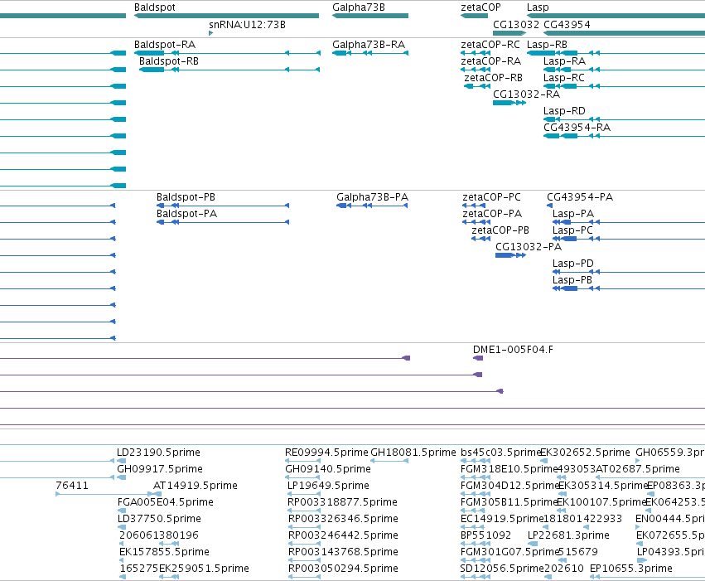Click the zetaCOP-PA protein label
Screen dimensions: 705x581
pos(492,214)
